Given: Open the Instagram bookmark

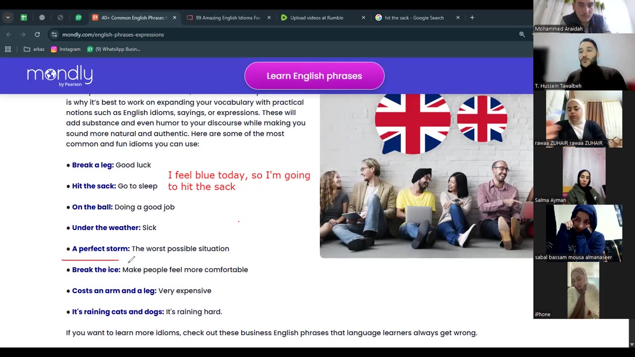Looking at the screenshot, I should [65, 49].
